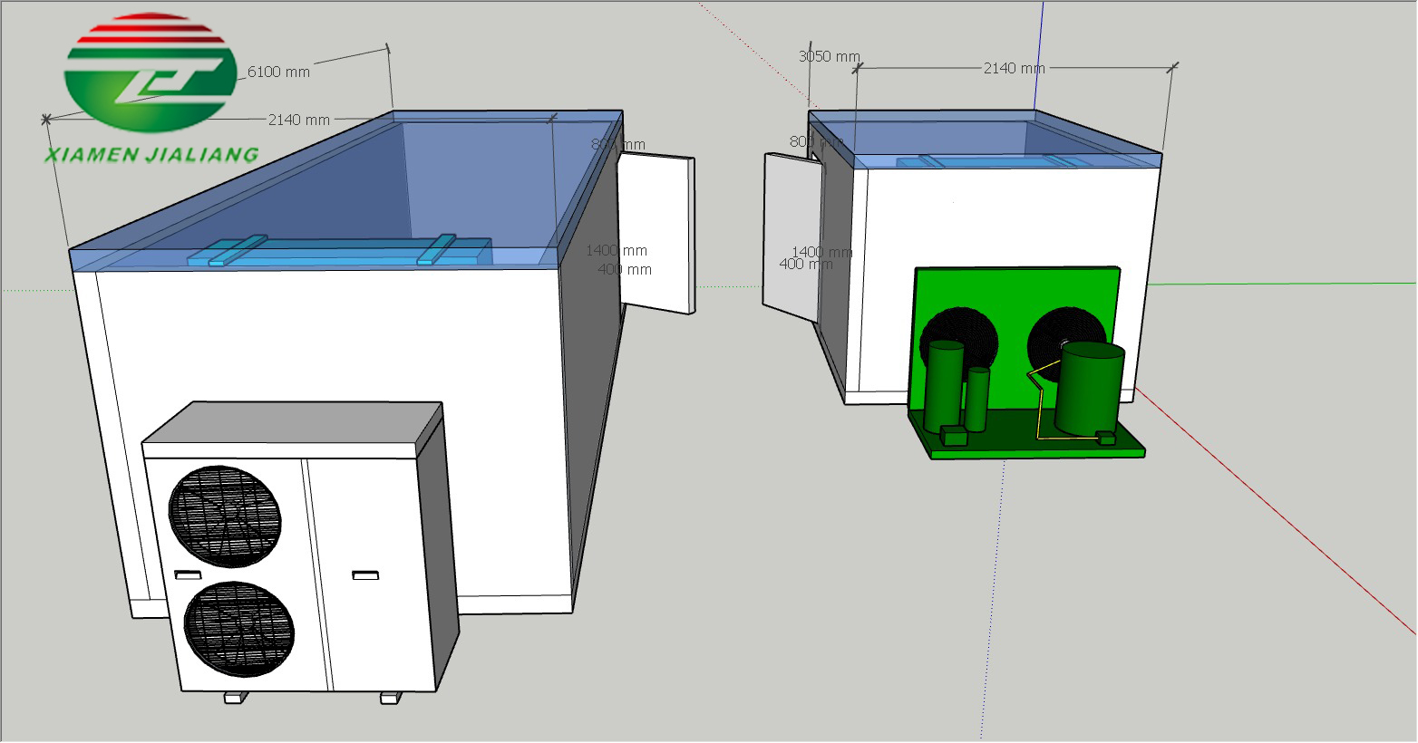1418x743 pixels.
Task: Select the green base plate of the compressor unit
Action: (1034, 444)
